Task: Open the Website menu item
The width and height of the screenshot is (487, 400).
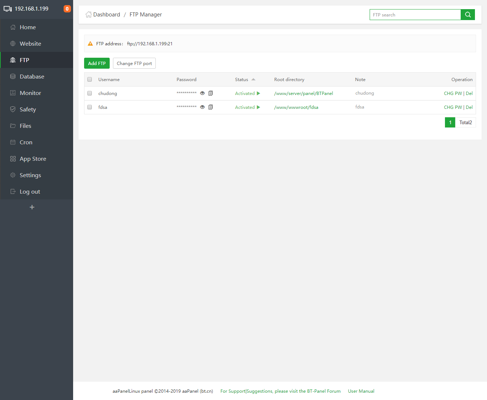Action: click(37, 44)
